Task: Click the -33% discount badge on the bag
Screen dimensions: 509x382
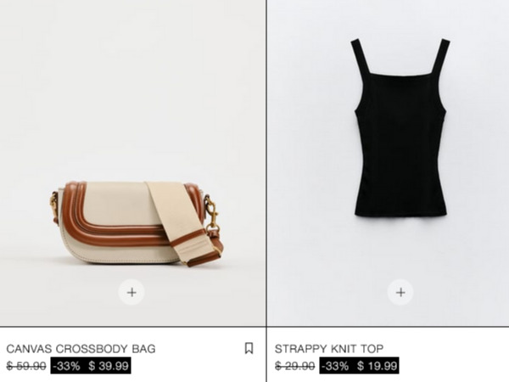Action: [66, 366]
